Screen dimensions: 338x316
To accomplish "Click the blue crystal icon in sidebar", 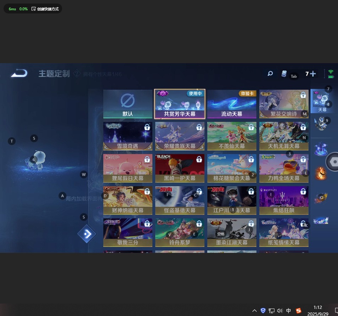I will [x=321, y=148].
